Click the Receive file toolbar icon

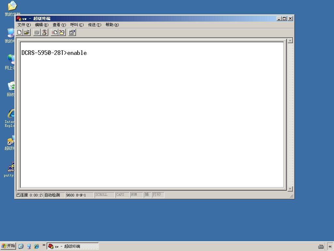[62, 32]
